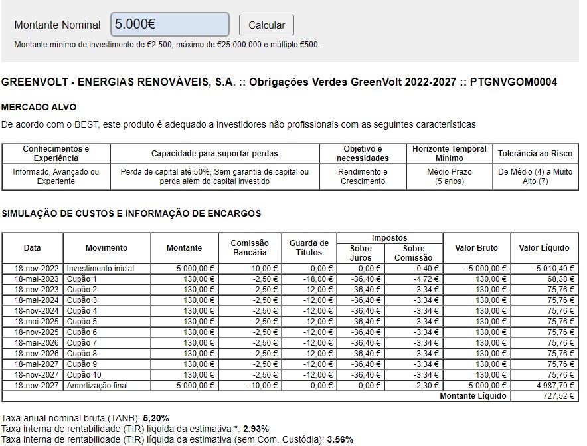Click the TIR 3.56% sem custódia line

tap(177, 439)
